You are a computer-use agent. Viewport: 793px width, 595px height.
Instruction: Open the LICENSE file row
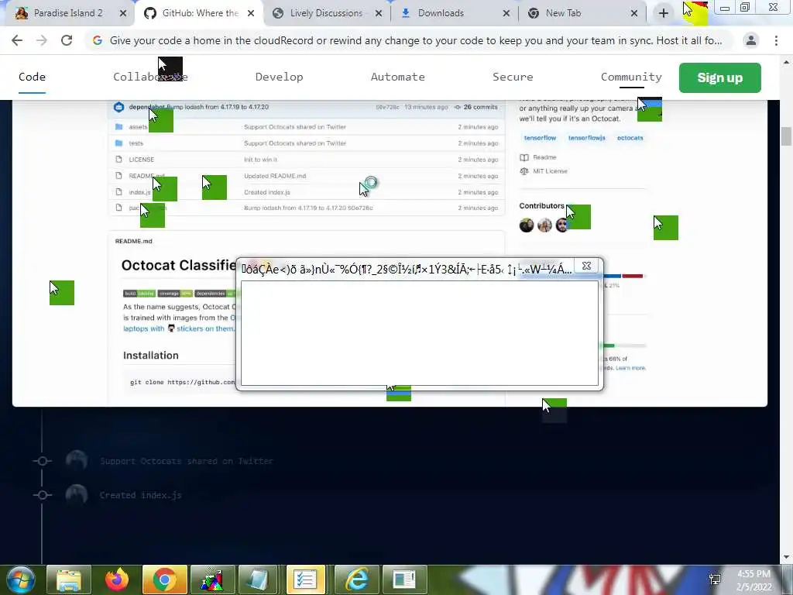(x=307, y=160)
